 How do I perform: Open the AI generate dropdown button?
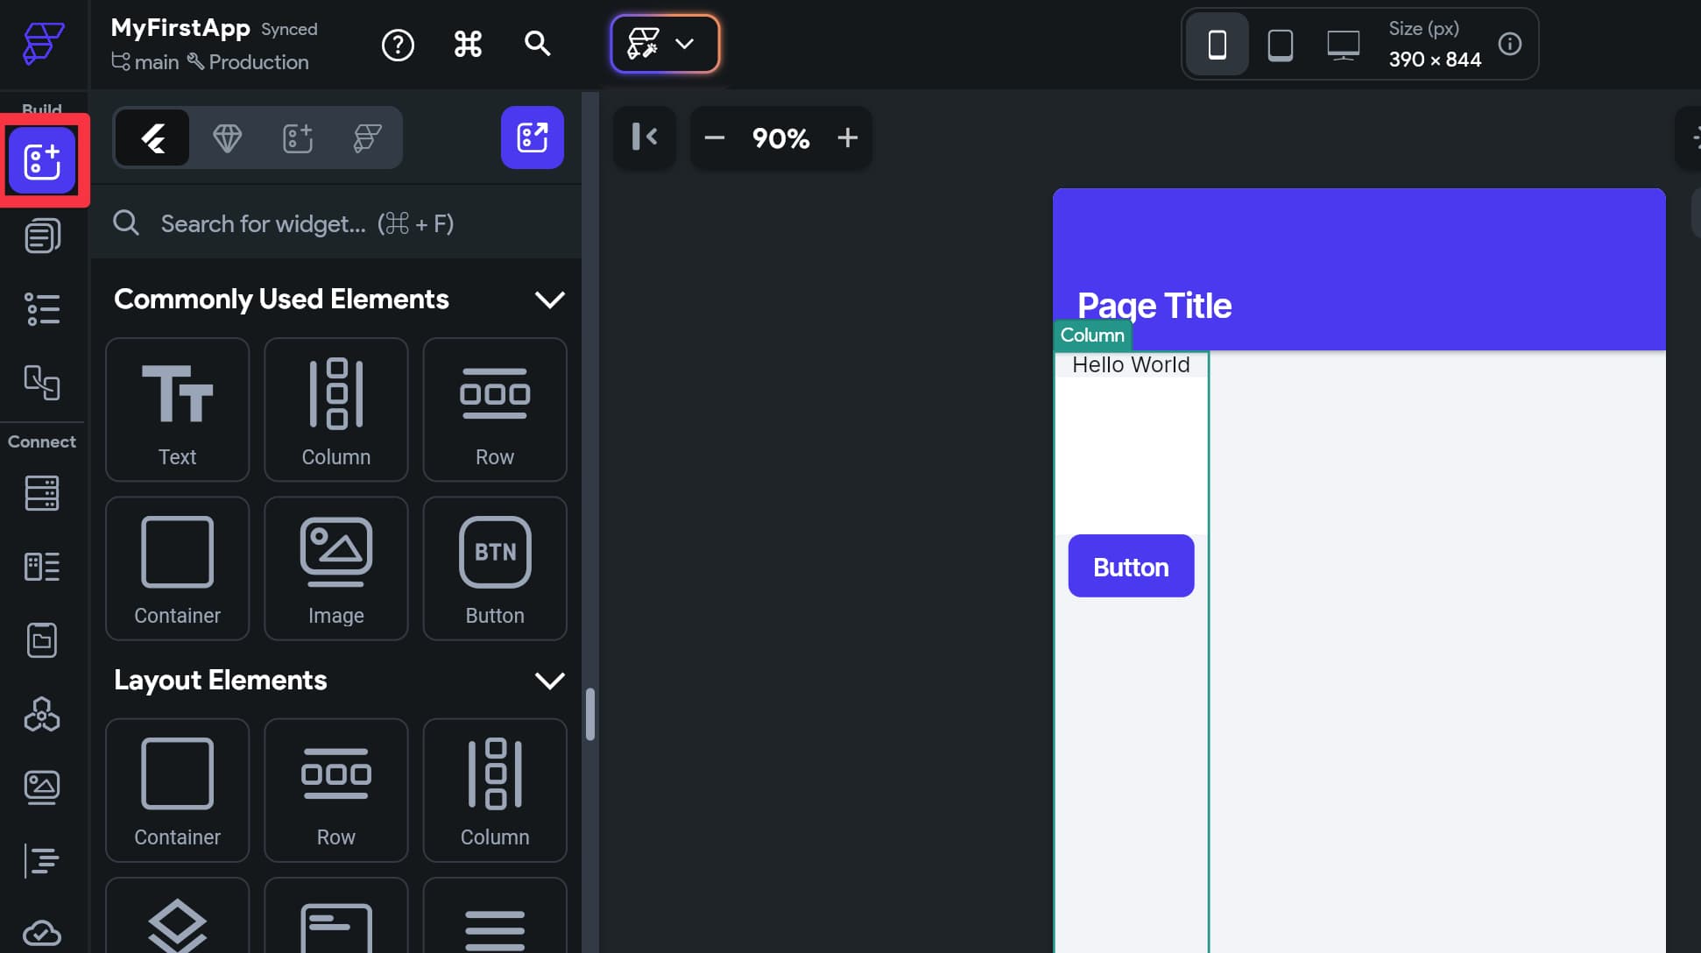665,44
